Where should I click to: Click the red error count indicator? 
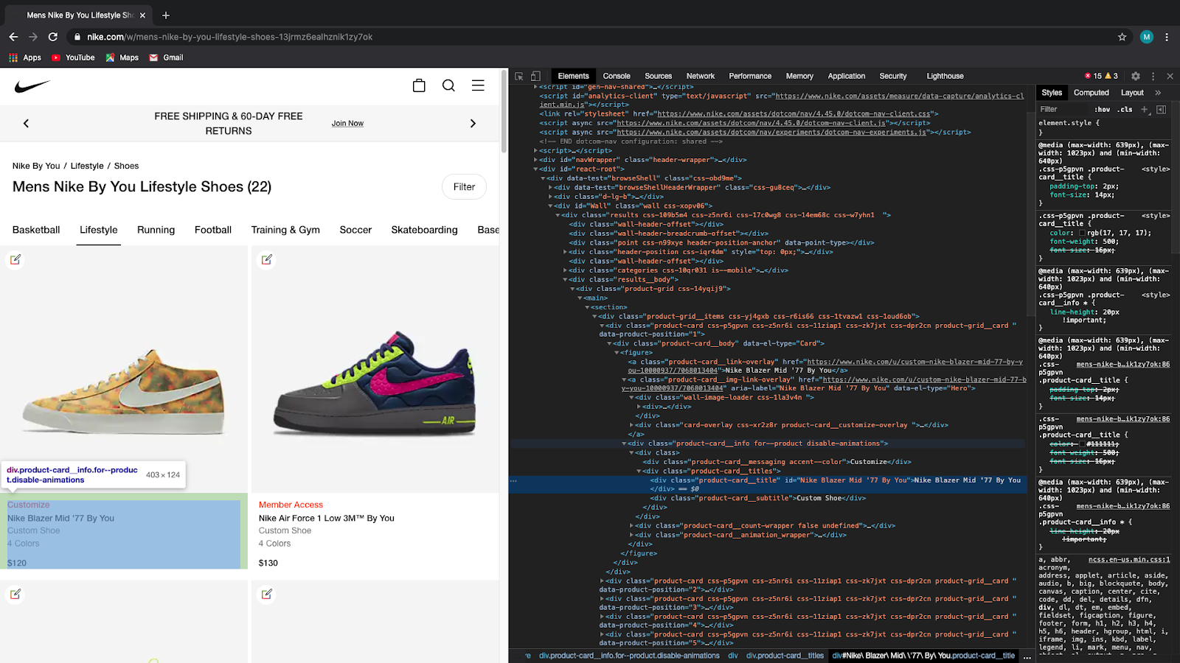tap(1093, 76)
